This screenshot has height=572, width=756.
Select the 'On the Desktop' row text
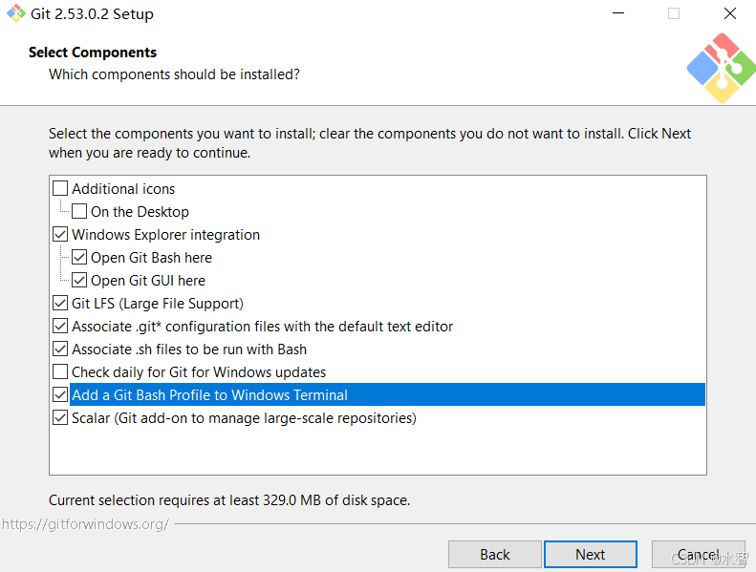tap(140, 212)
